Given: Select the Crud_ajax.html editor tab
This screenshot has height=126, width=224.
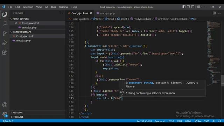Looking at the screenshot, I should point(80,13).
